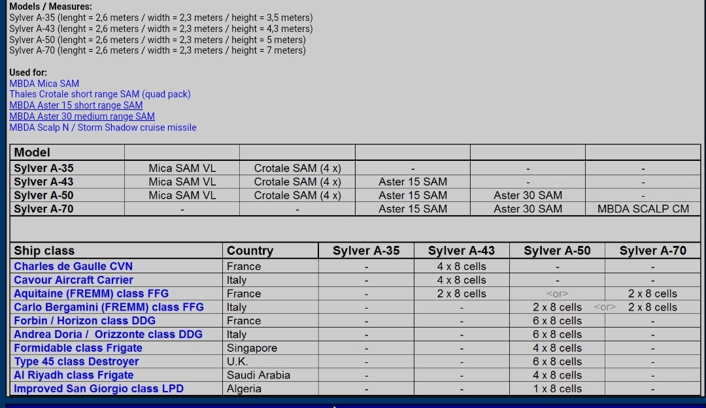Open Aquitaine (FREMM) class FFG link

[x=91, y=294]
